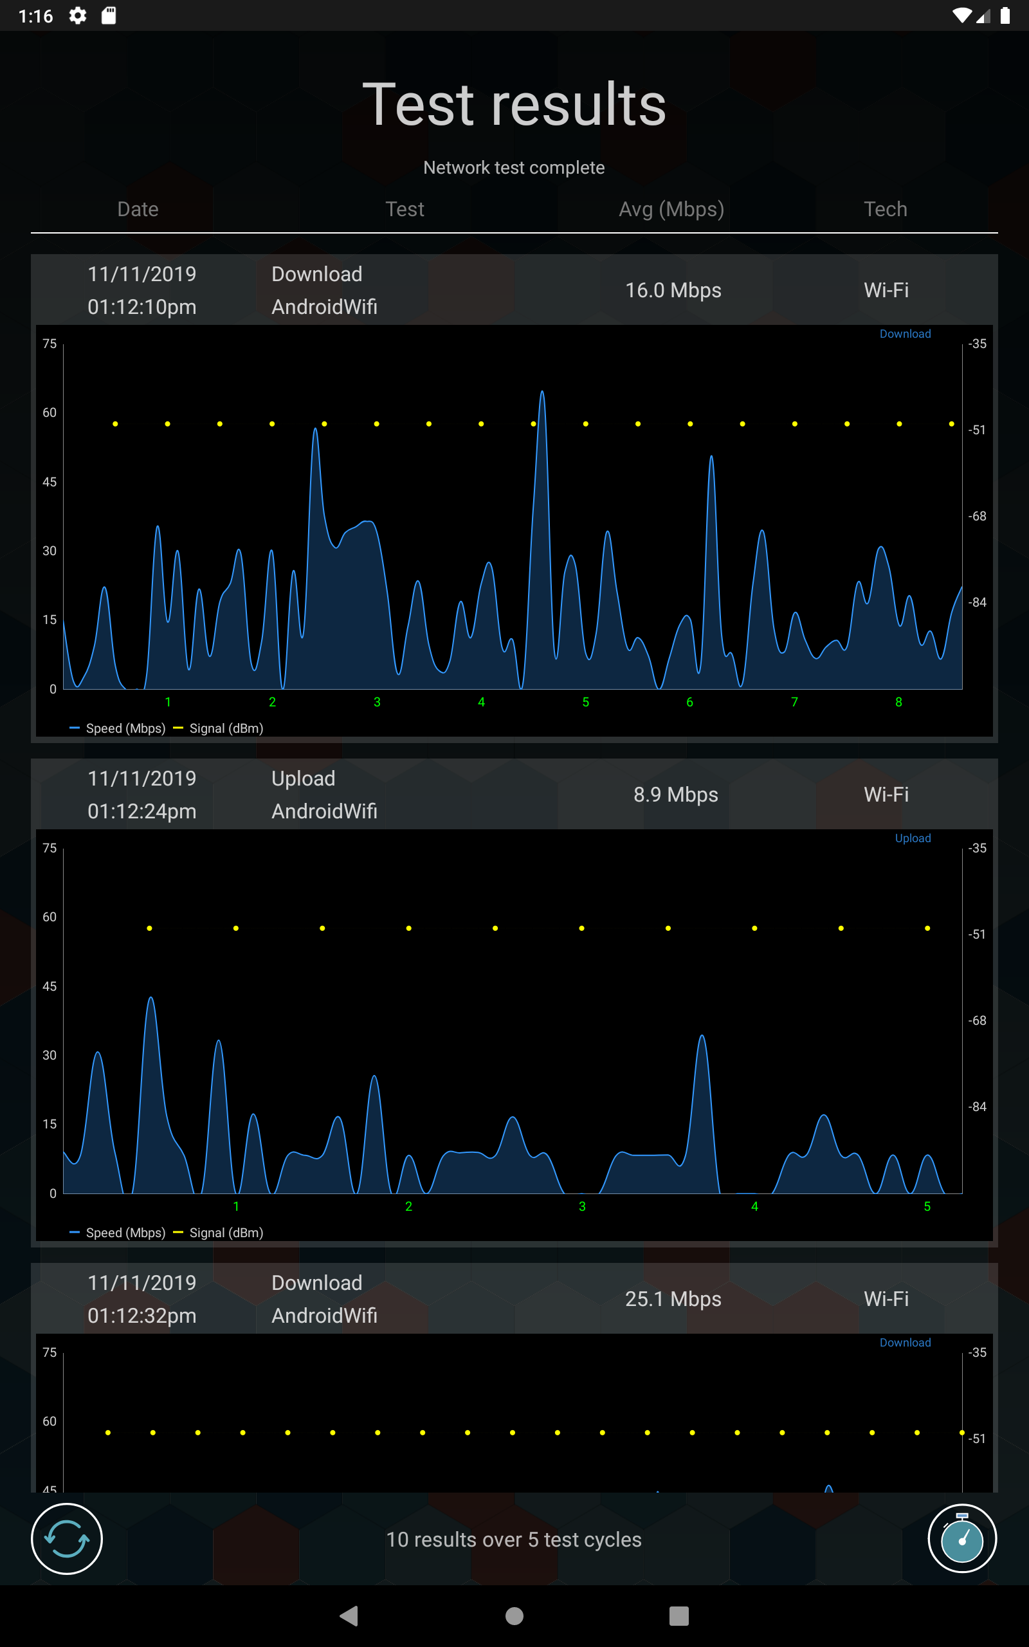Tap the 1:16 status bar clock
The width and height of the screenshot is (1029, 1647).
pyautogui.click(x=35, y=15)
